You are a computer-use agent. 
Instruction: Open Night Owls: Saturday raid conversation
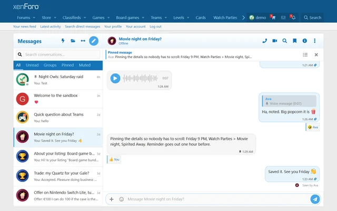(58, 80)
